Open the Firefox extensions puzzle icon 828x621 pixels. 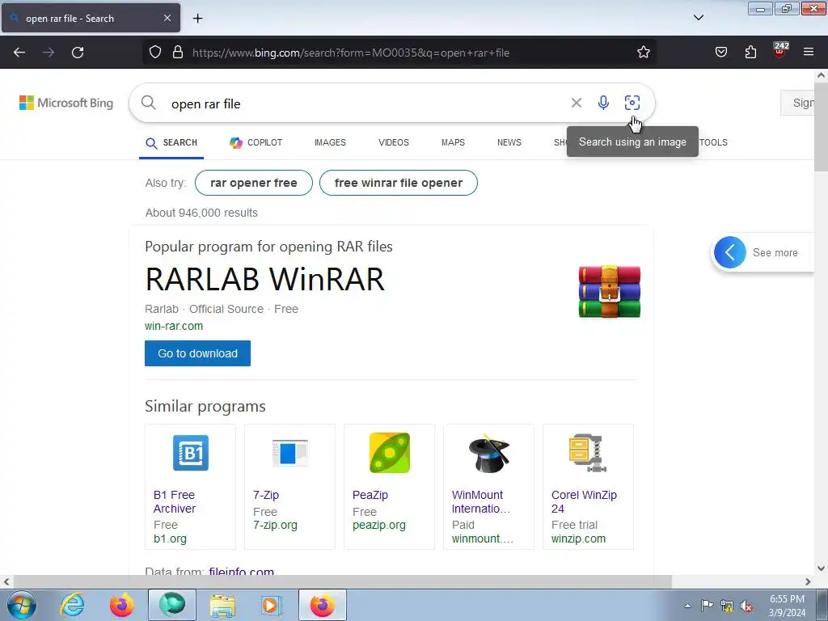tap(750, 53)
